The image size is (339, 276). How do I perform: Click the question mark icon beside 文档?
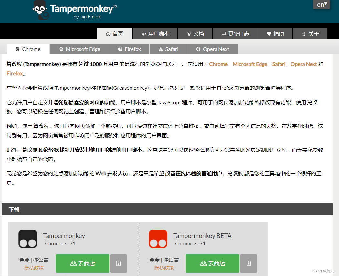[189, 34]
